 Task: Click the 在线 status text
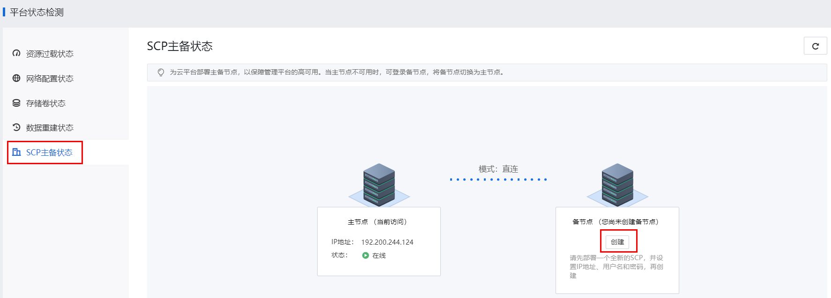379,255
